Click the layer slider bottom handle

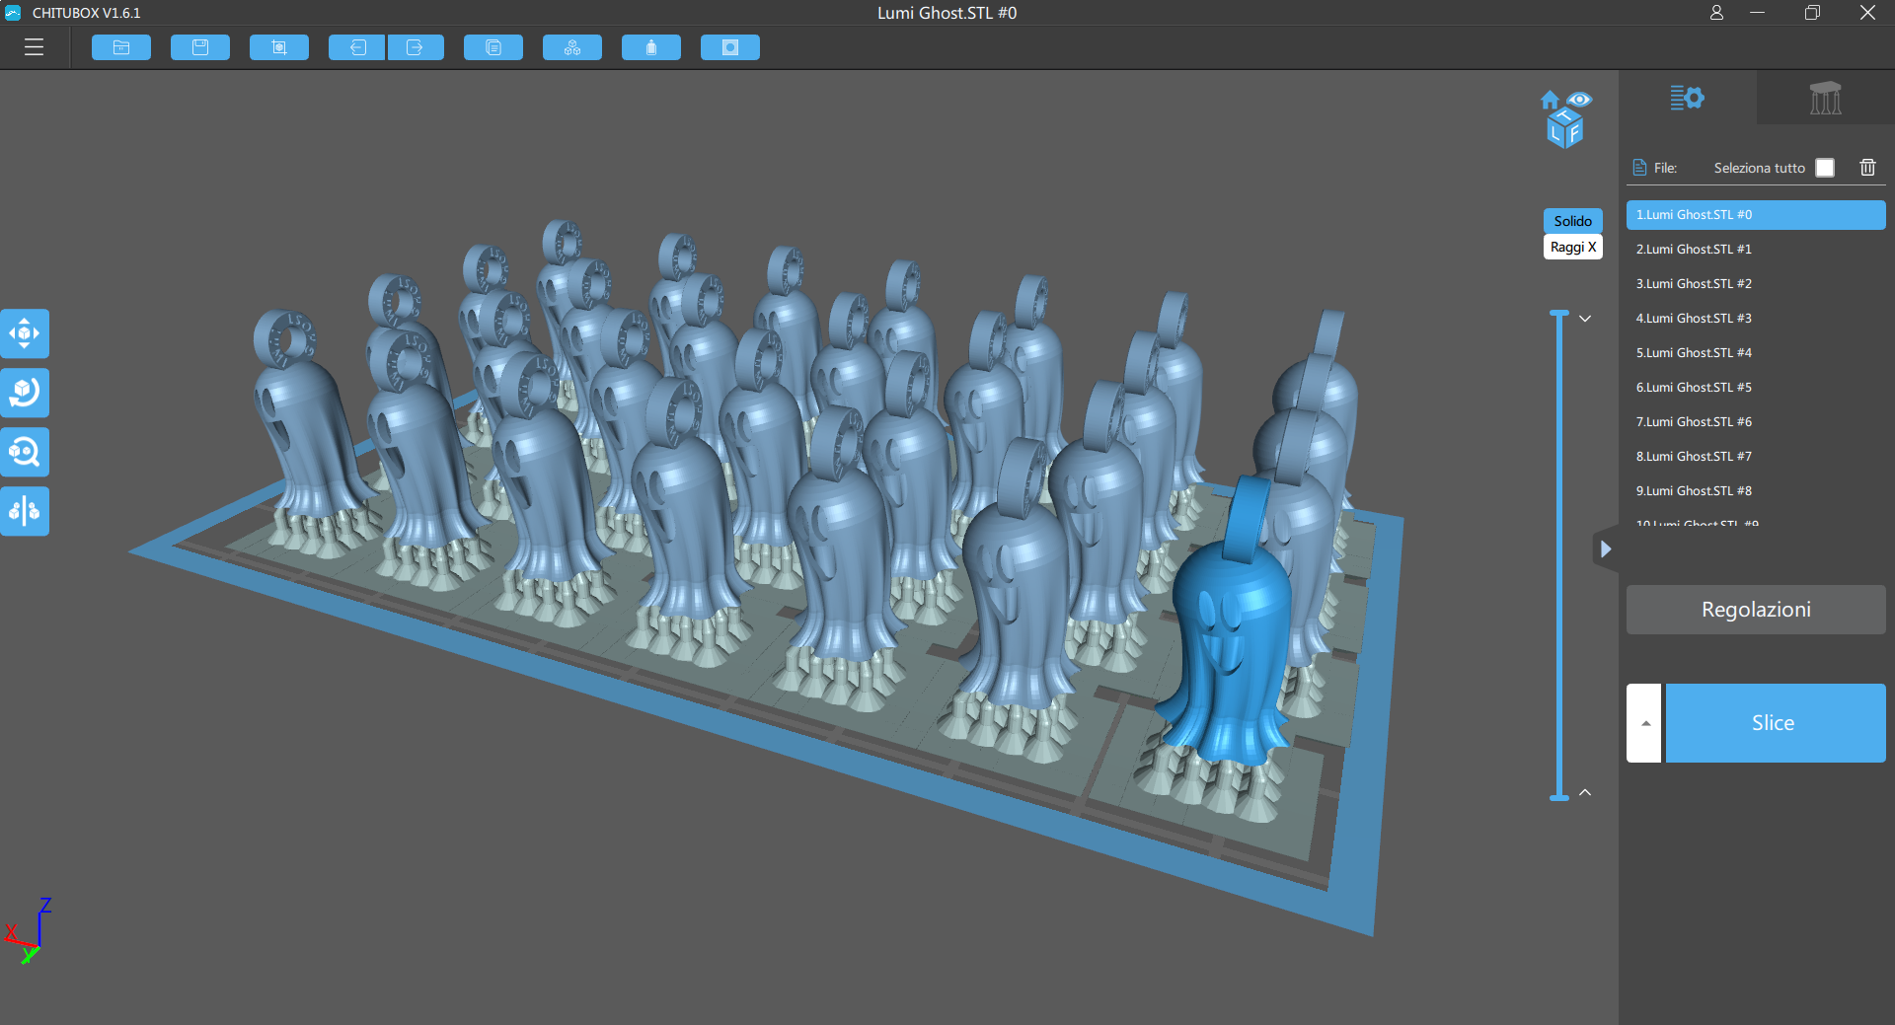1559,796
